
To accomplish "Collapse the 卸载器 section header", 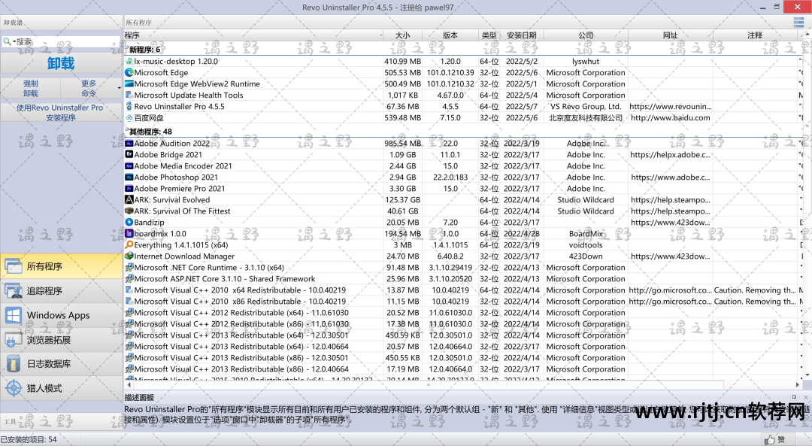I will pyautogui.click(x=61, y=23).
